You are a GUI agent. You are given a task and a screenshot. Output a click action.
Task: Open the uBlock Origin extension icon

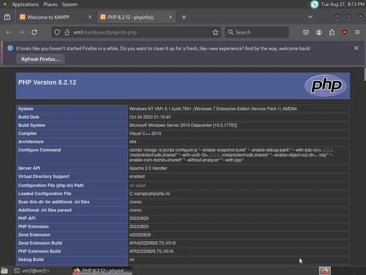click(345, 32)
